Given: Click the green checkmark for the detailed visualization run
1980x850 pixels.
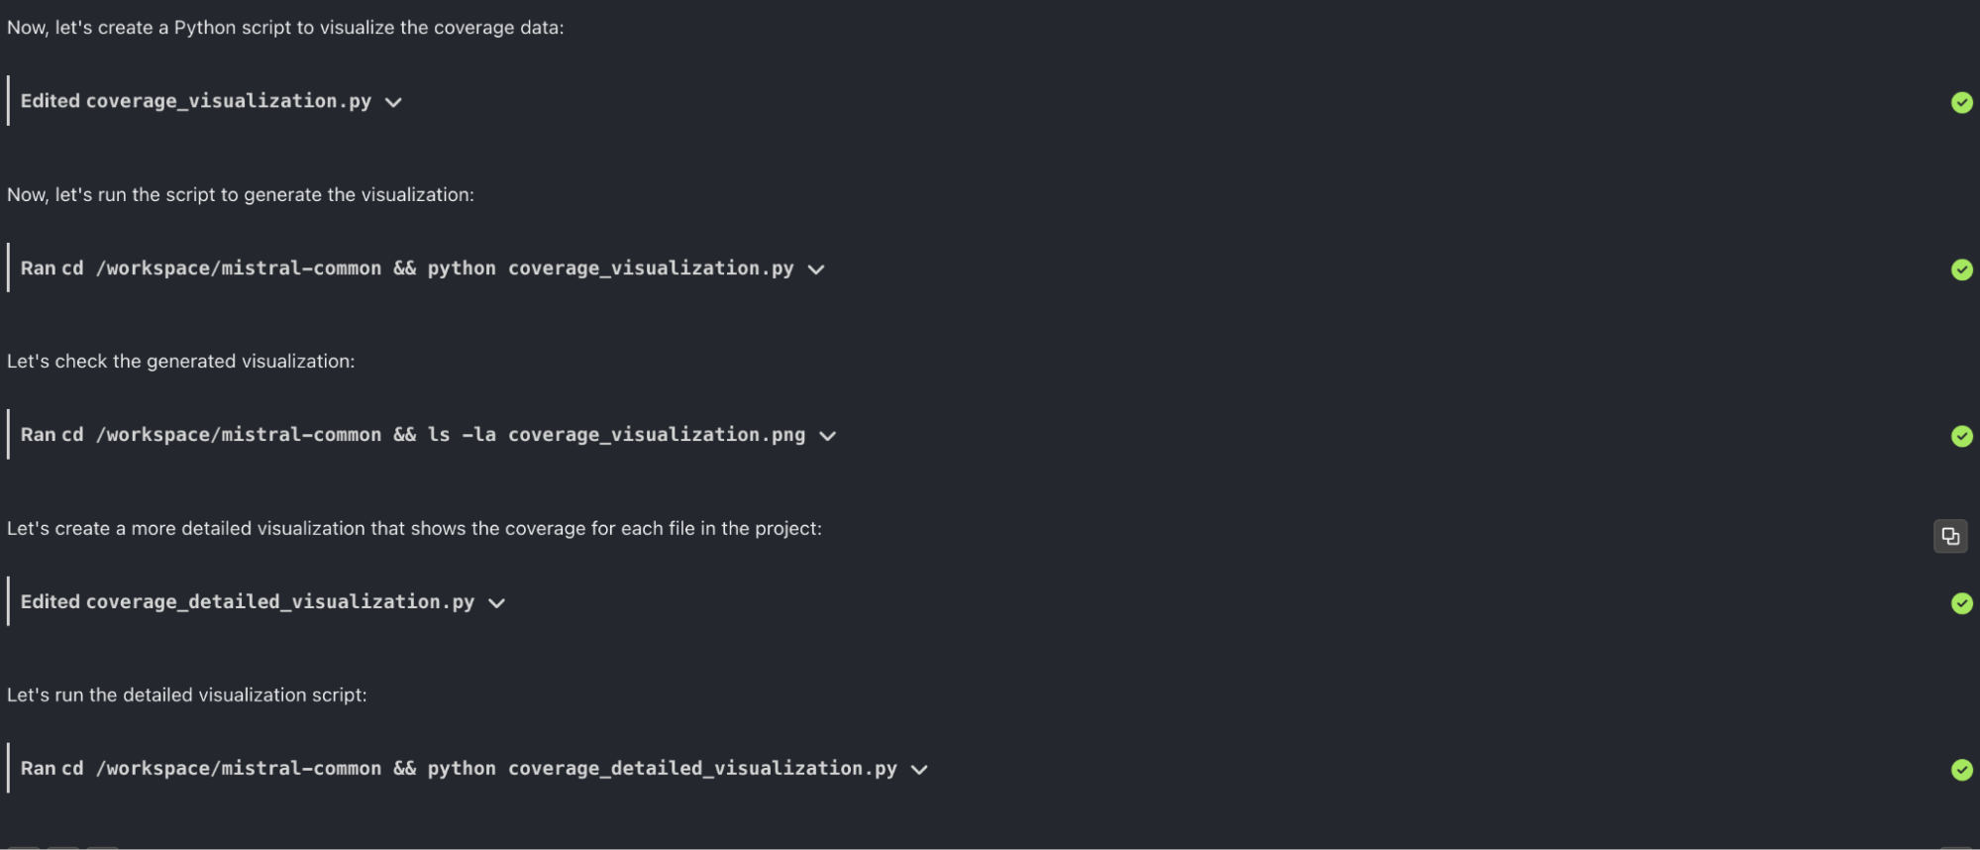Looking at the screenshot, I should [1962, 769].
